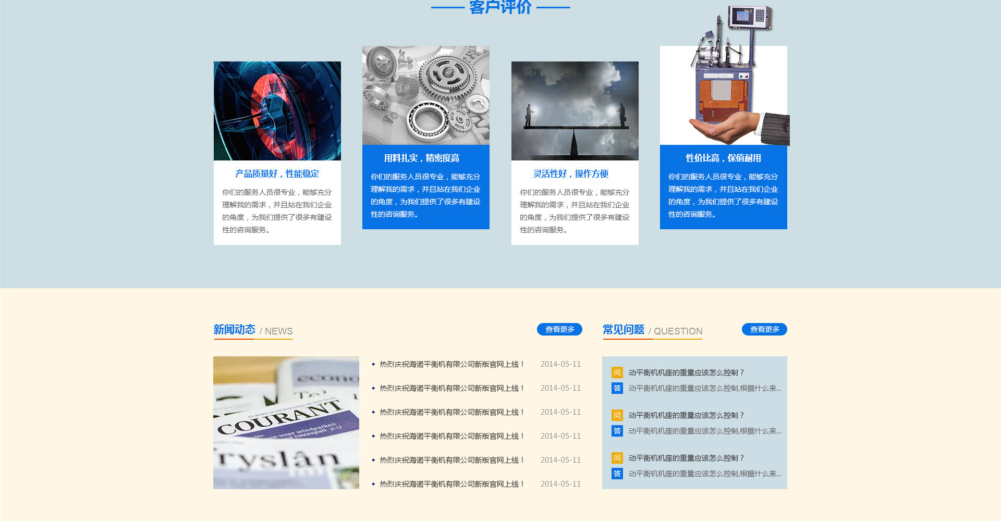The image size is (1001, 521).
Task: Click the diamond bullet beside the last news headline
Action: pyautogui.click(x=373, y=484)
